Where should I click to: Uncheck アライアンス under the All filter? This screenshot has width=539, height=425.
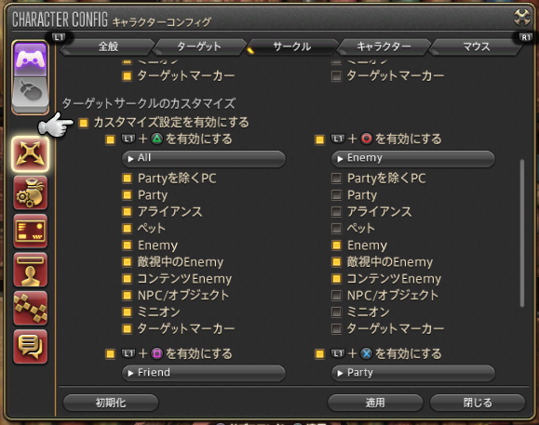point(128,211)
